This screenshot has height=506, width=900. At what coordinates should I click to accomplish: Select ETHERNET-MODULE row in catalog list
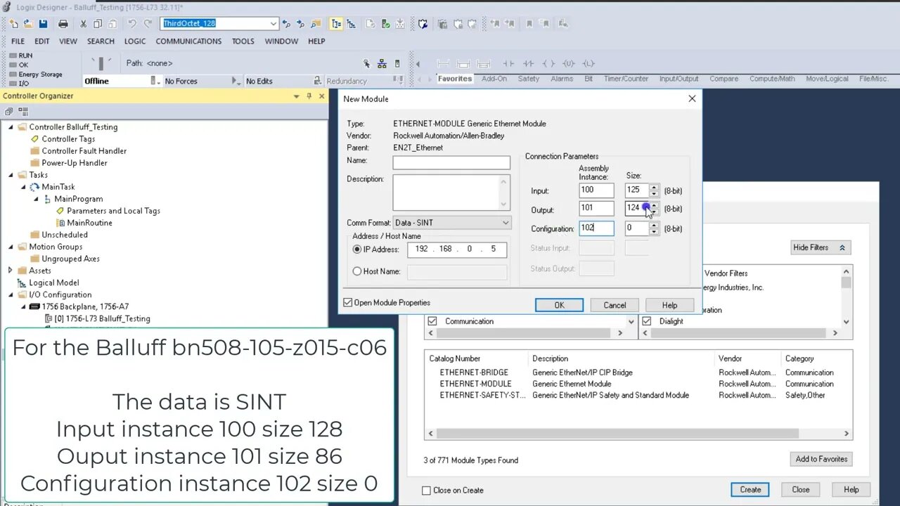[638, 384]
